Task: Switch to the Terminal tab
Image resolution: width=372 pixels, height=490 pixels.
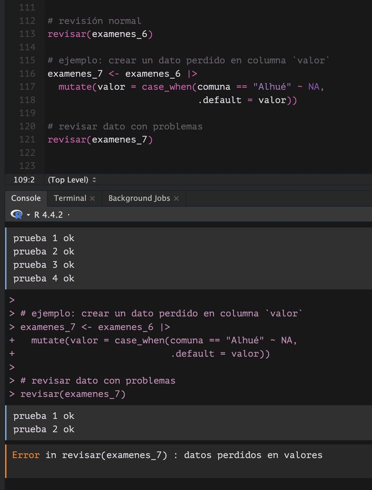Action: coord(70,198)
